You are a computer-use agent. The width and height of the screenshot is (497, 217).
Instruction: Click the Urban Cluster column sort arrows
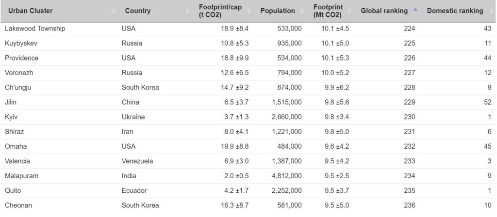114,11
